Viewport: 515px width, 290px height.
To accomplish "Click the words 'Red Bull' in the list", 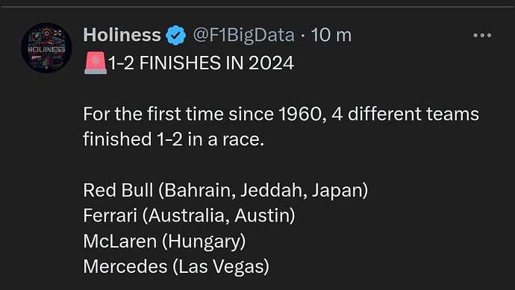I will tap(118, 190).
